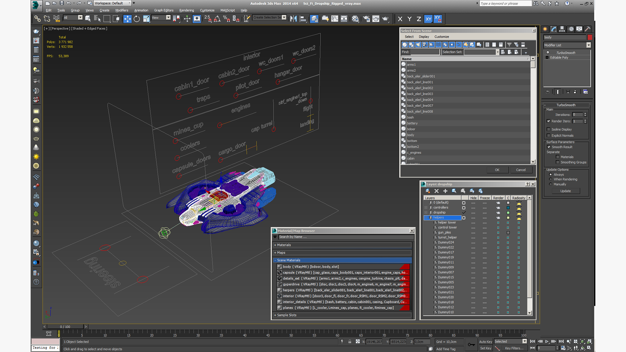Toggle Display Lights filter in Select From Scene

[x=418, y=45]
